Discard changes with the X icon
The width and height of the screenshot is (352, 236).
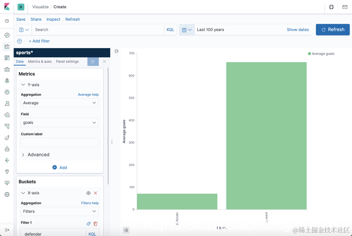[104, 62]
